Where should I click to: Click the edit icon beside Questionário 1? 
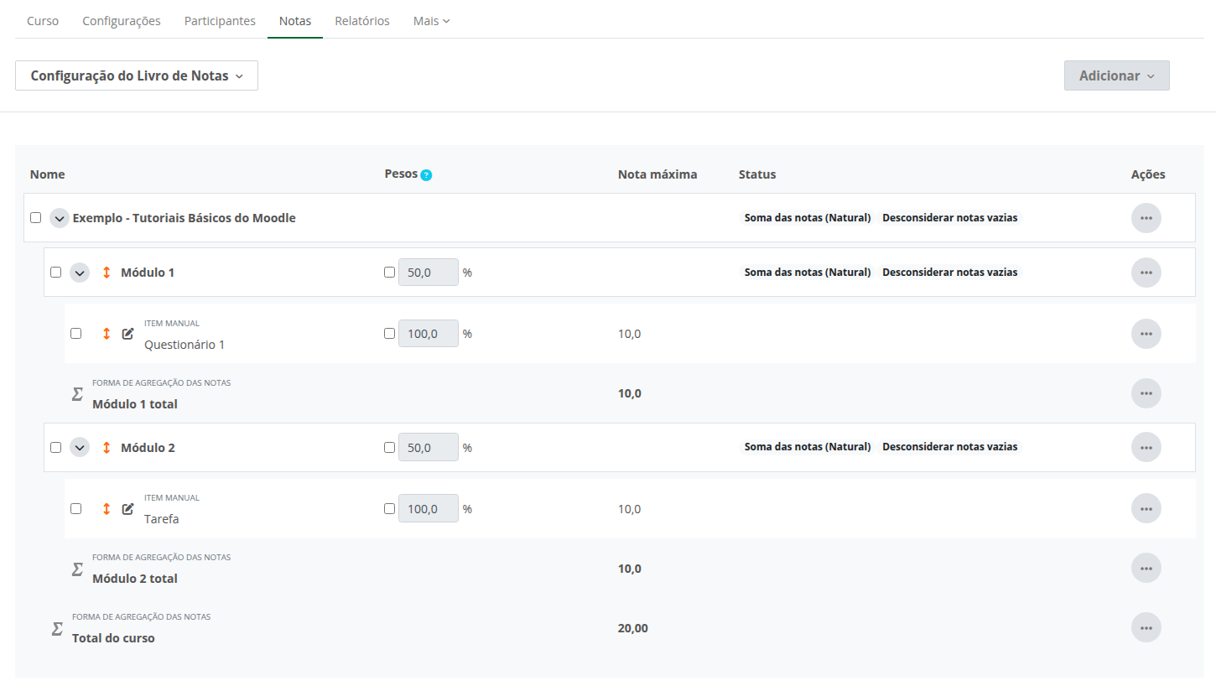(x=127, y=334)
